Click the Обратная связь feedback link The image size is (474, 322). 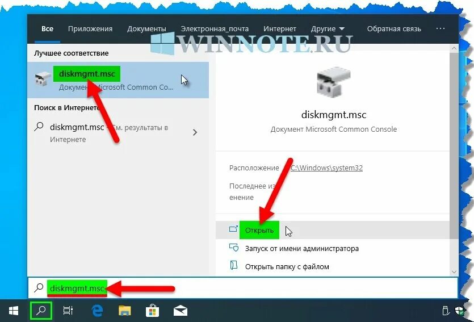tap(394, 29)
